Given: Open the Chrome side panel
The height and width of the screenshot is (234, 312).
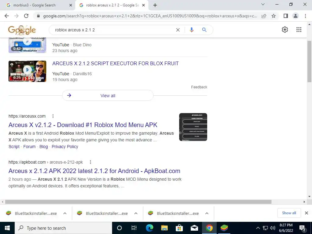Looking at the screenshot, I should coord(286,16).
